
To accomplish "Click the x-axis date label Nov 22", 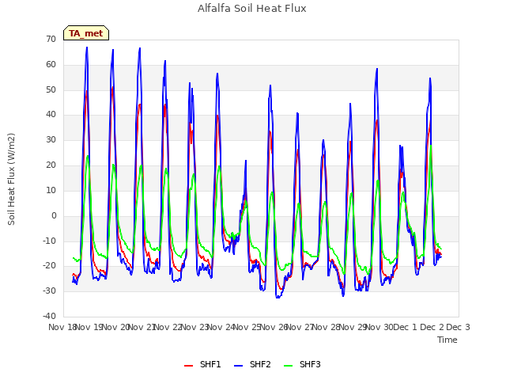I will pyautogui.click(x=168, y=327).
